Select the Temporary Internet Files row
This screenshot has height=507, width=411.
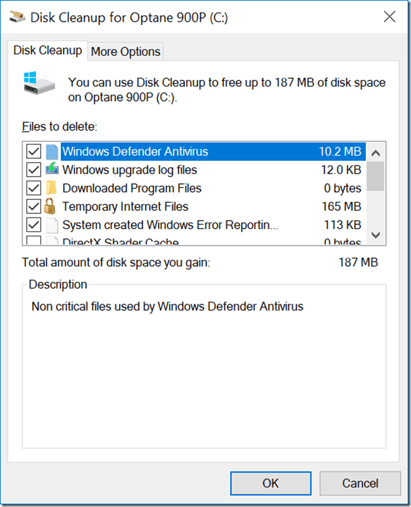(x=195, y=207)
